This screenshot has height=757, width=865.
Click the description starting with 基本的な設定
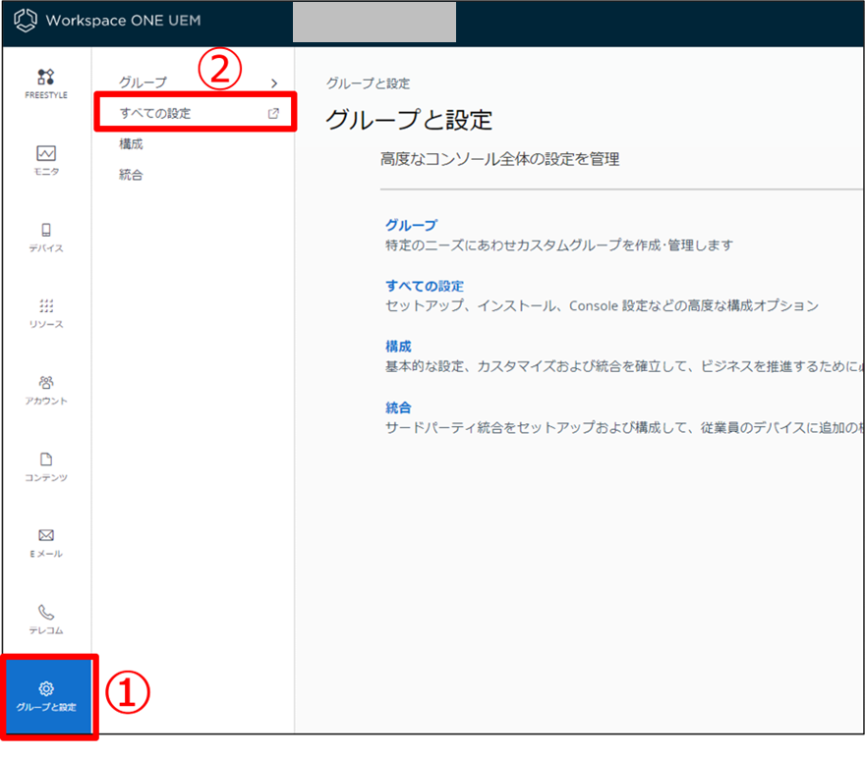(x=624, y=366)
